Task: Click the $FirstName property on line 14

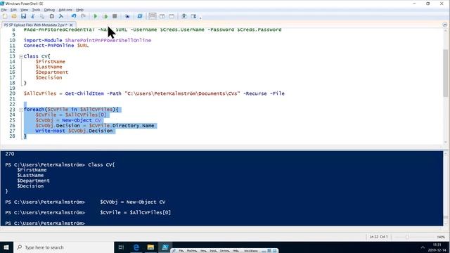Action: click(50, 62)
